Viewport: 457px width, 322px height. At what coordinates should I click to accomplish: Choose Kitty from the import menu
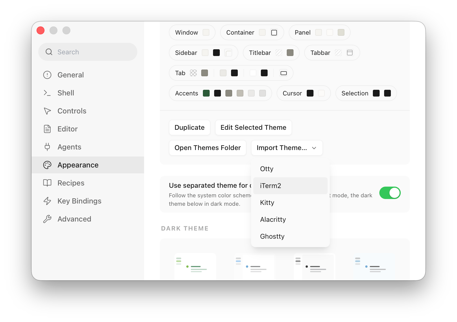coord(290,203)
